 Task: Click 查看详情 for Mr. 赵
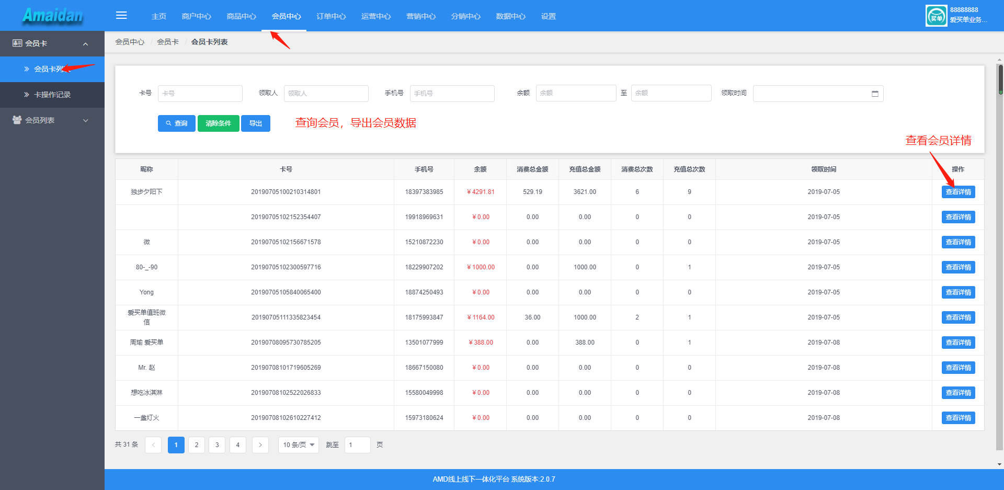point(959,368)
